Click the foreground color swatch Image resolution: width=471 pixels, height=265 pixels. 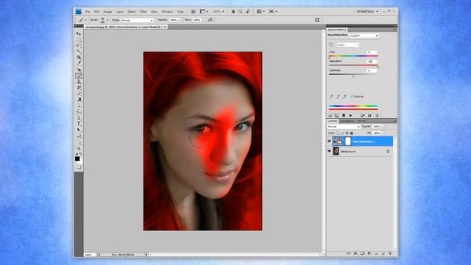coord(77,159)
